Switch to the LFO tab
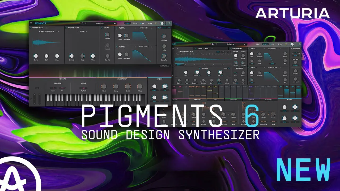The image size is (340, 191). coord(216,100)
